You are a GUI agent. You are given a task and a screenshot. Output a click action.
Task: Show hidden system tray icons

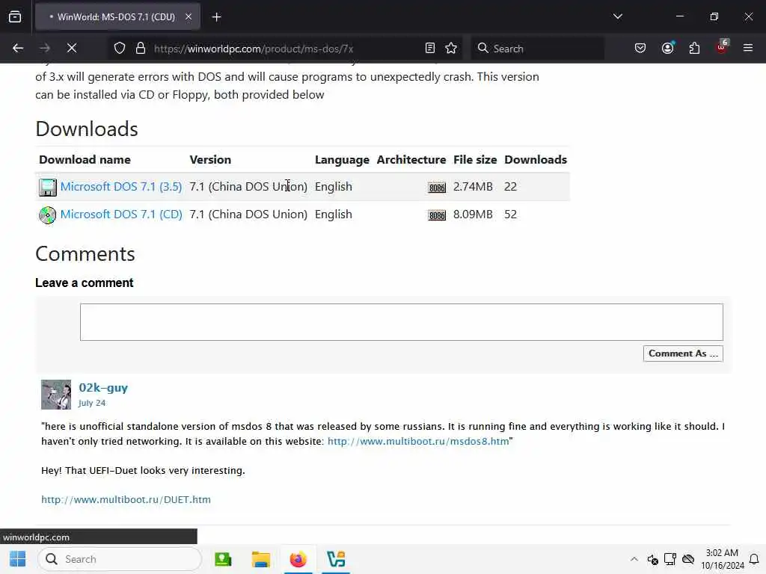634,559
